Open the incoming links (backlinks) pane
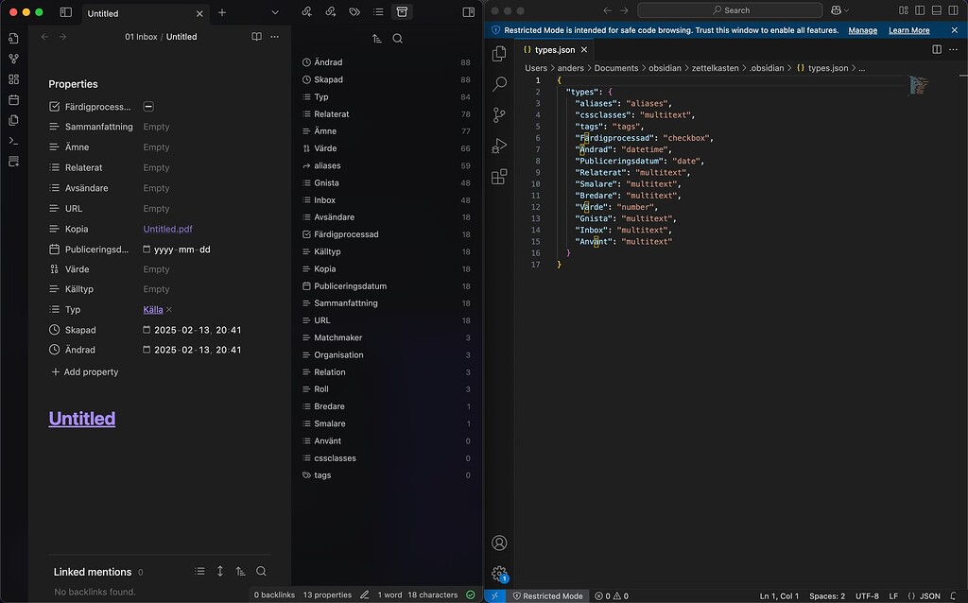The height and width of the screenshot is (603, 968). [x=307, y=11]
